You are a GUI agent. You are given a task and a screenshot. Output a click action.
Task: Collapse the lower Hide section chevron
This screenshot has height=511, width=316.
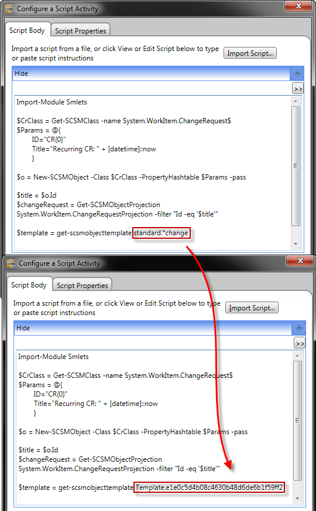(299, 328)
